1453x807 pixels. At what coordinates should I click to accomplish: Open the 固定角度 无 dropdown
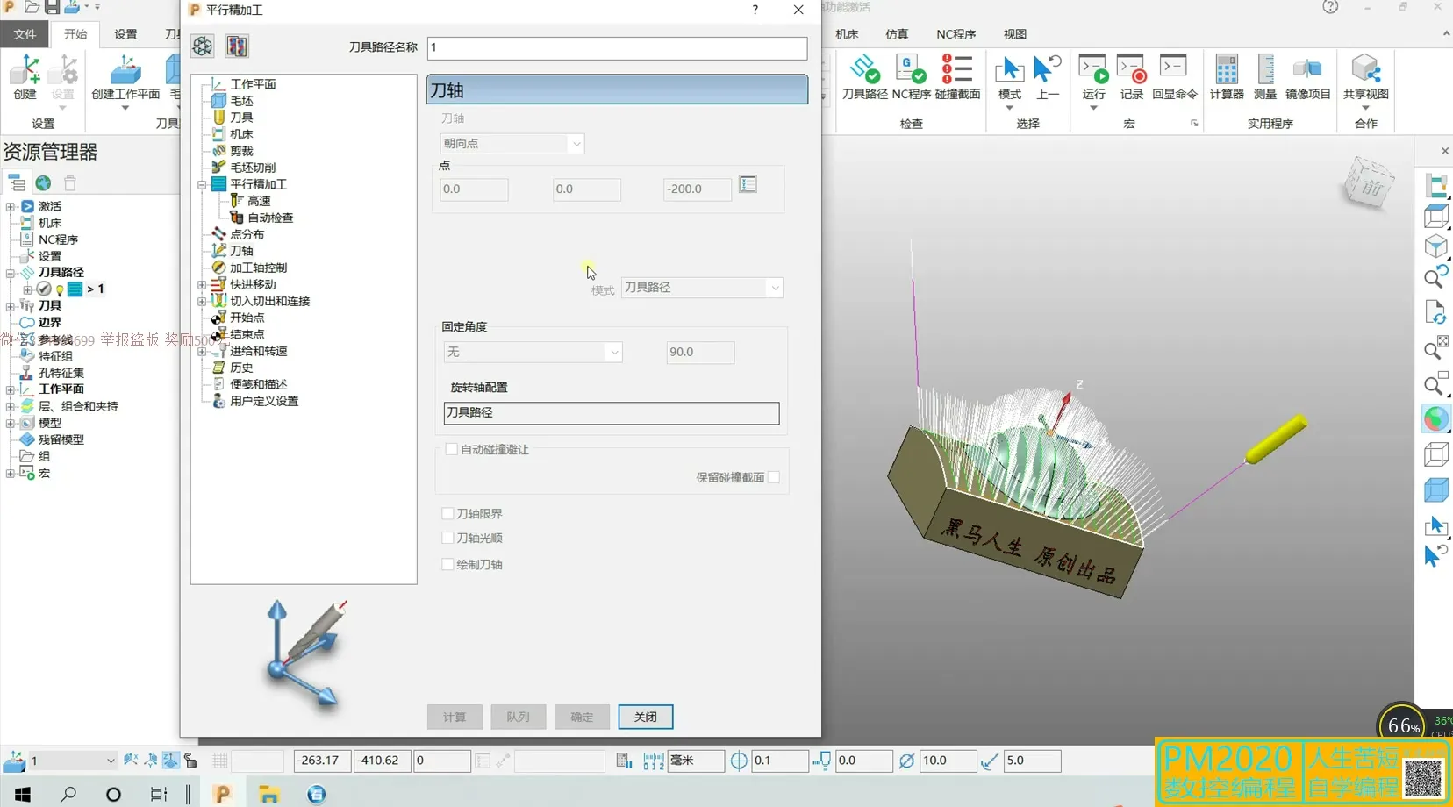tap(533, 353)
